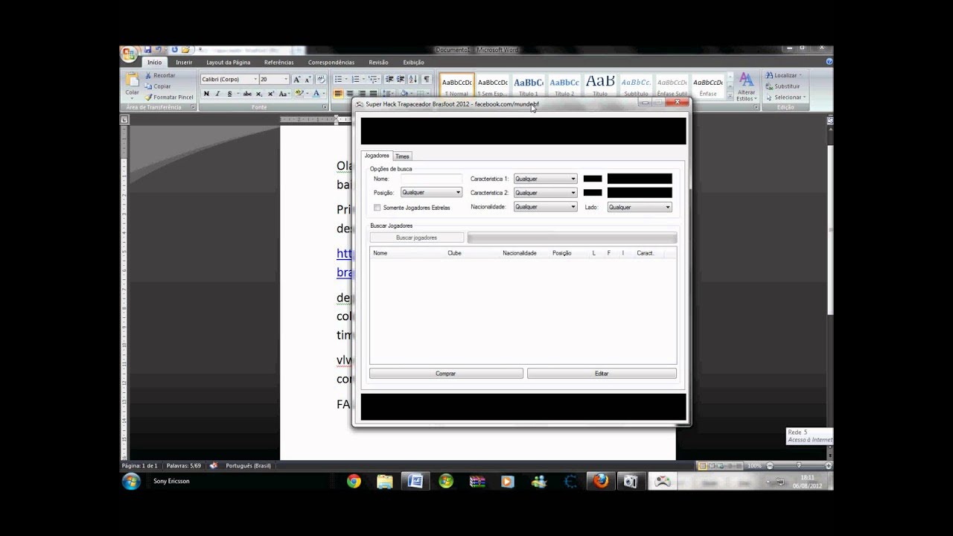Start a numbered list
Image resolution: width=953 pixels, height=536 pixels.
point(356,79)
